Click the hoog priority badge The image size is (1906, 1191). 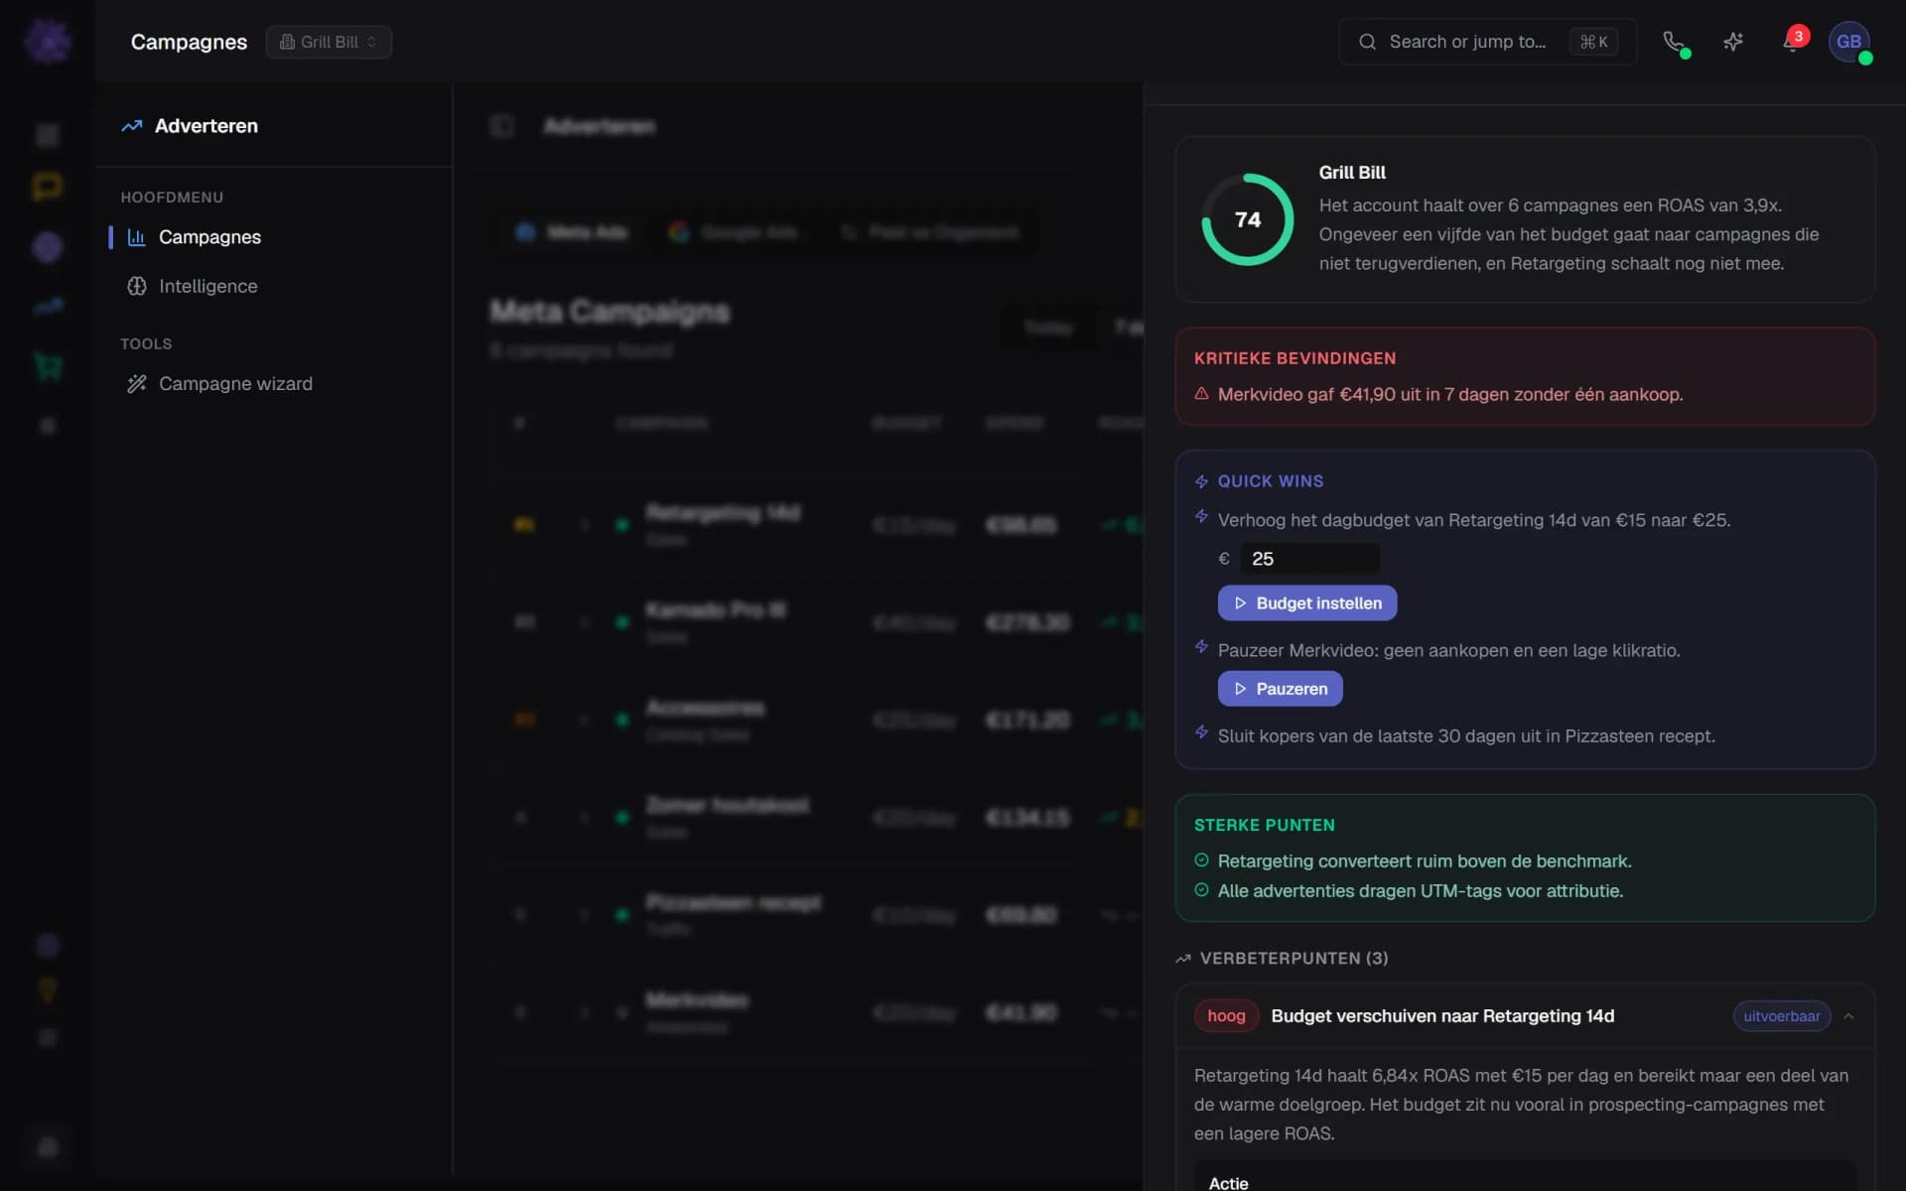tap(1226, 1016)
